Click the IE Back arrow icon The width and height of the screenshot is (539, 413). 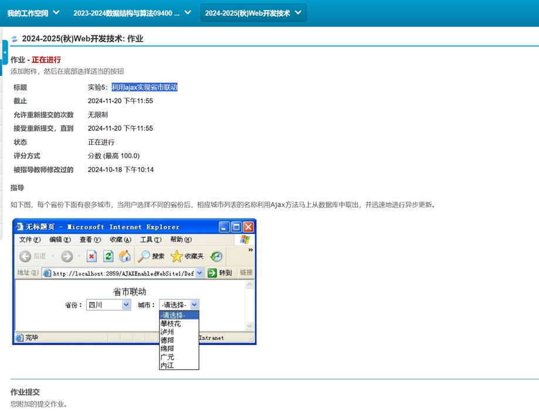pos(25,256)
